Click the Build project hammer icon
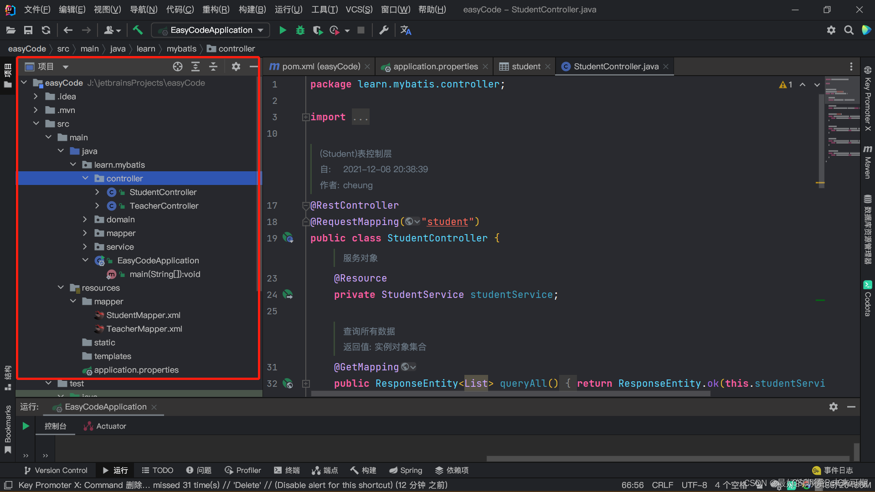The height and width of the screenshot is (492, 875). pos(137,30)
